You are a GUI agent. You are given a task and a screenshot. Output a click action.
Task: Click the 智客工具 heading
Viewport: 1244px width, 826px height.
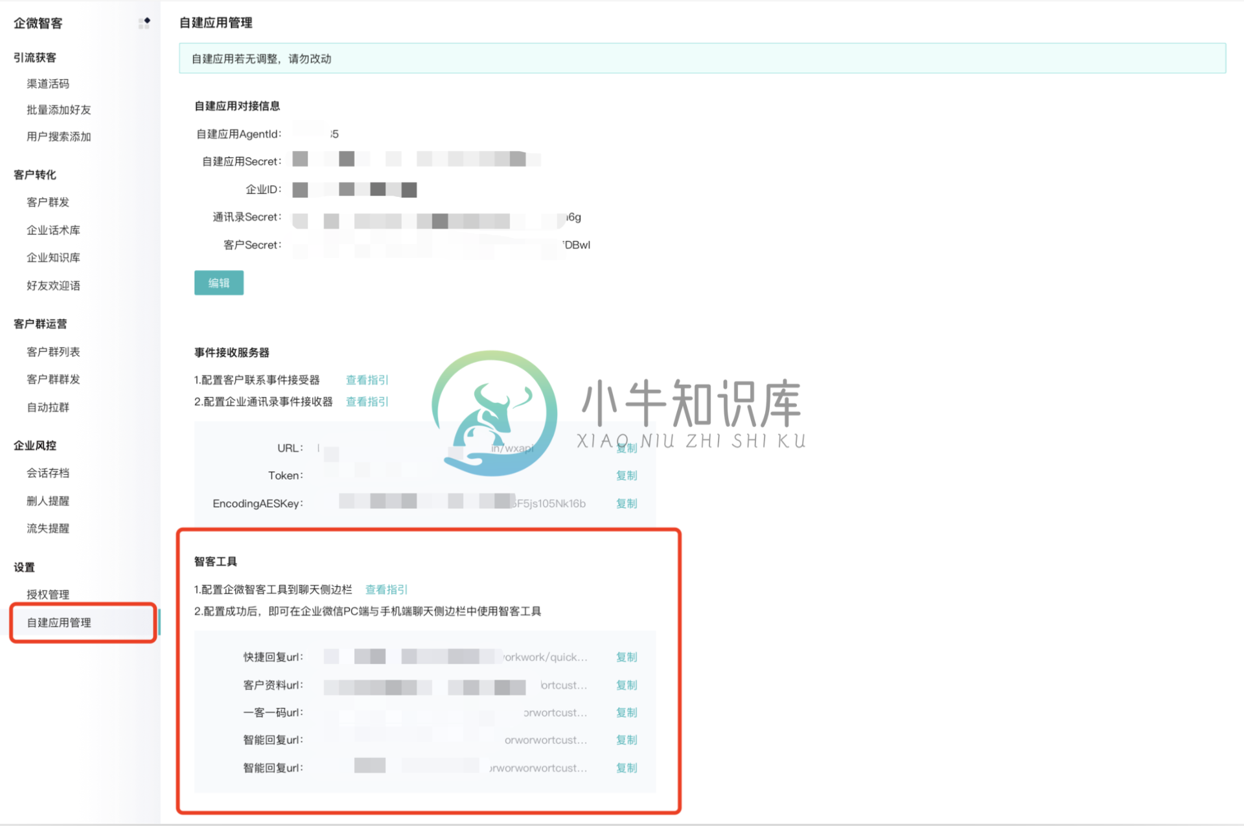click(x=216, y=562)
